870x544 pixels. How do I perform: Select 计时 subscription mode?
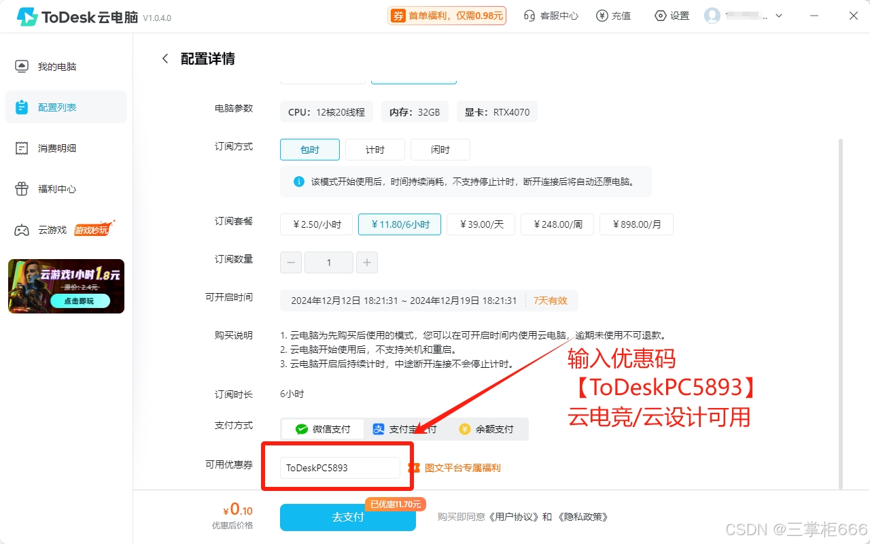(375, 150)
